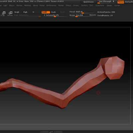Screen dimensions: 133x133
Task: Turn off Zadd sculpt mode
Action: 46,12
